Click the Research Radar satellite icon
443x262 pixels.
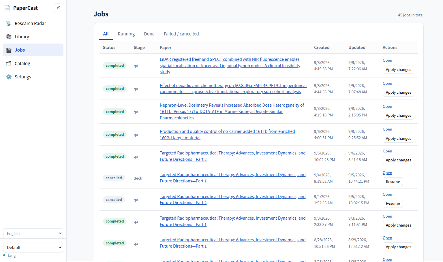tap(9, 23)
